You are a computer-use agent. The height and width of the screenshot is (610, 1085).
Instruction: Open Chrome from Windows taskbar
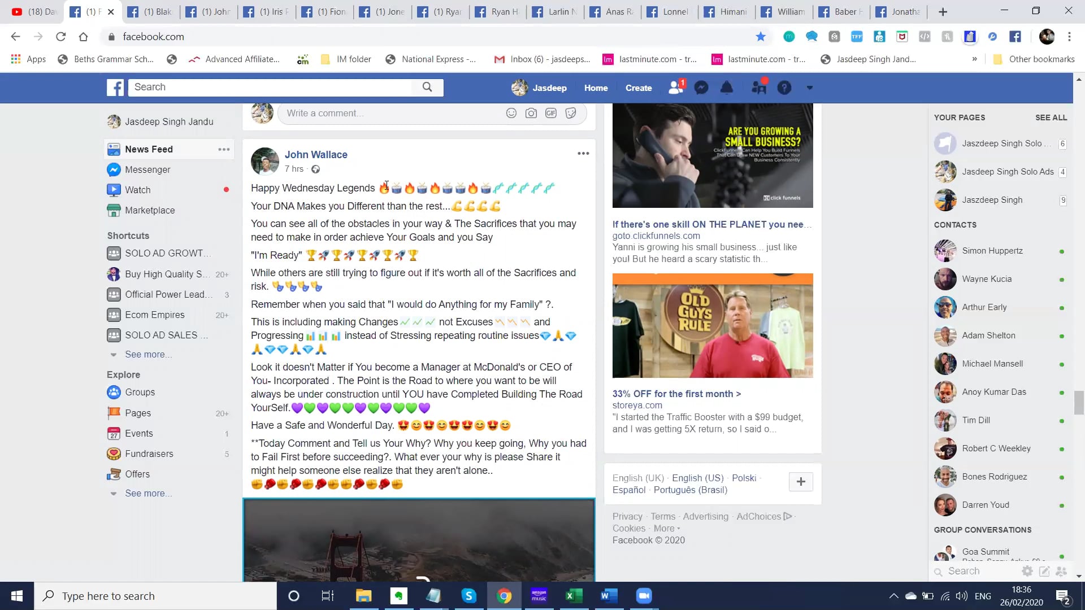point(504,596)
